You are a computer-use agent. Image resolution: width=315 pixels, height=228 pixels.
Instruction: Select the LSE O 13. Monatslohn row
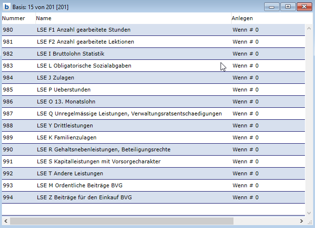tap(67, 102)
